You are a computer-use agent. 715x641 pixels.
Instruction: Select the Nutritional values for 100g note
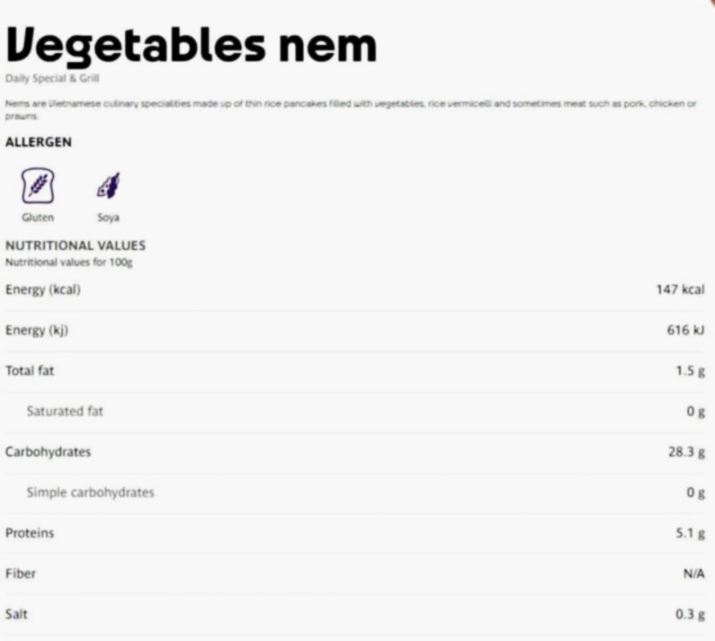coord(69,263)
